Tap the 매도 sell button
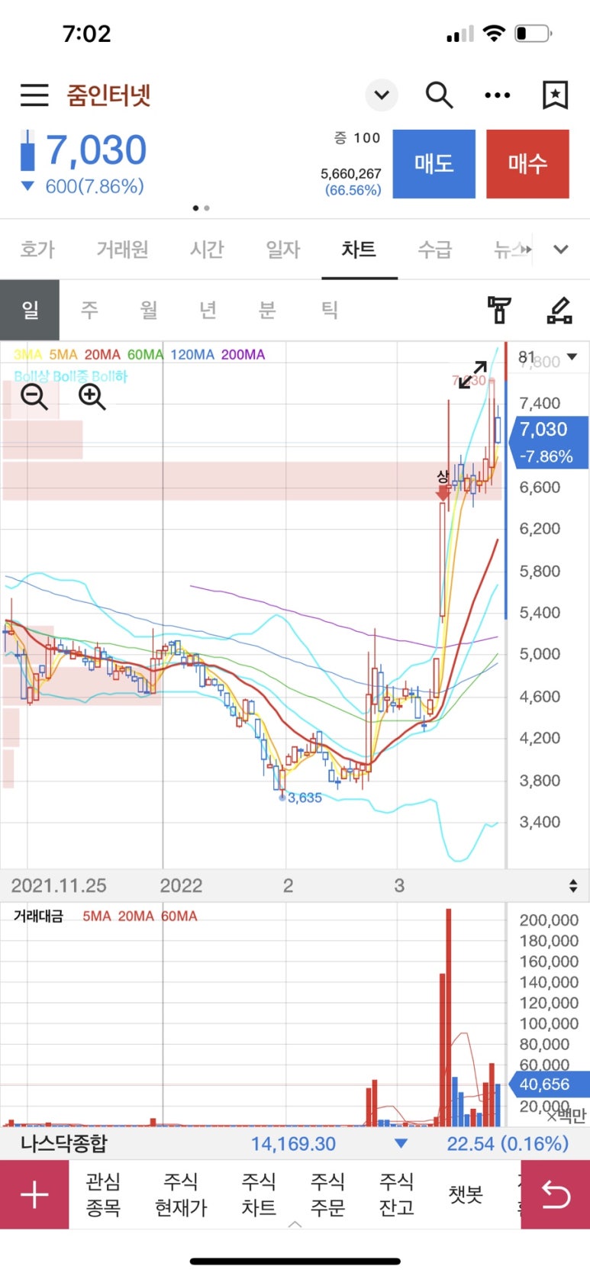 click(434, 163)
